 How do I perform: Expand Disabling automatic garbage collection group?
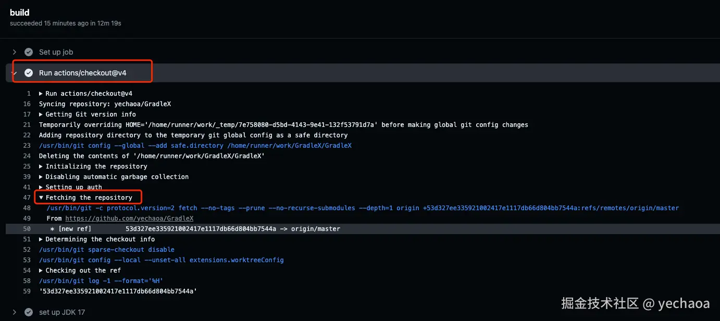[x=41, y=177]
